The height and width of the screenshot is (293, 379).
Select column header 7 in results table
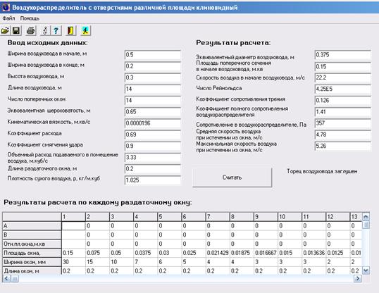218,217
